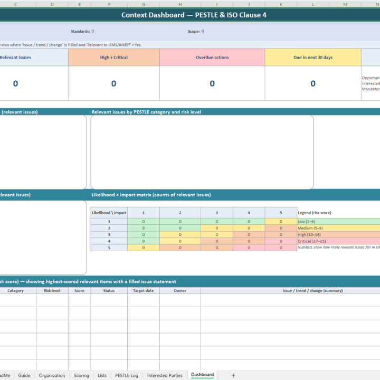This screenshot has height=380, width=380.
Task: Select column C header
Action: pyautogui.click(x=16, y=4)
